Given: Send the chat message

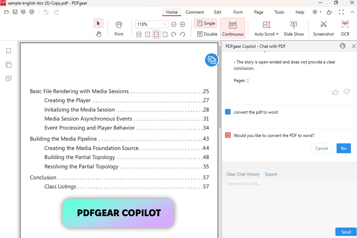Looking at the screenshot, I should [346, 232].
